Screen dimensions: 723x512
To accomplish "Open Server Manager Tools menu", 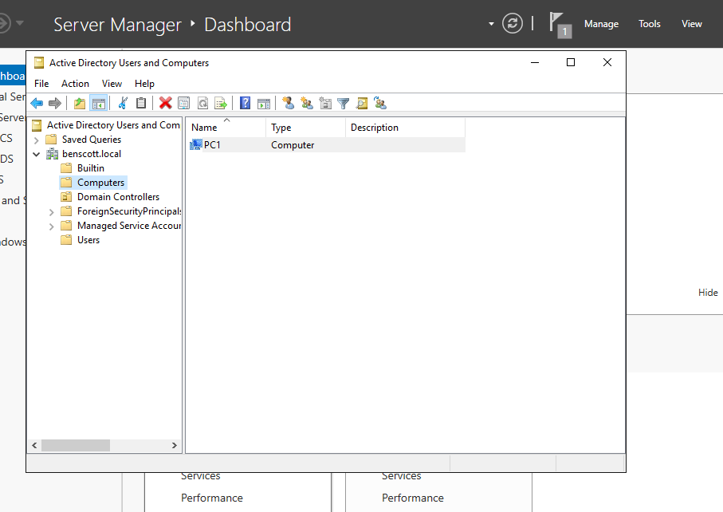I will (x=649, y=24).
